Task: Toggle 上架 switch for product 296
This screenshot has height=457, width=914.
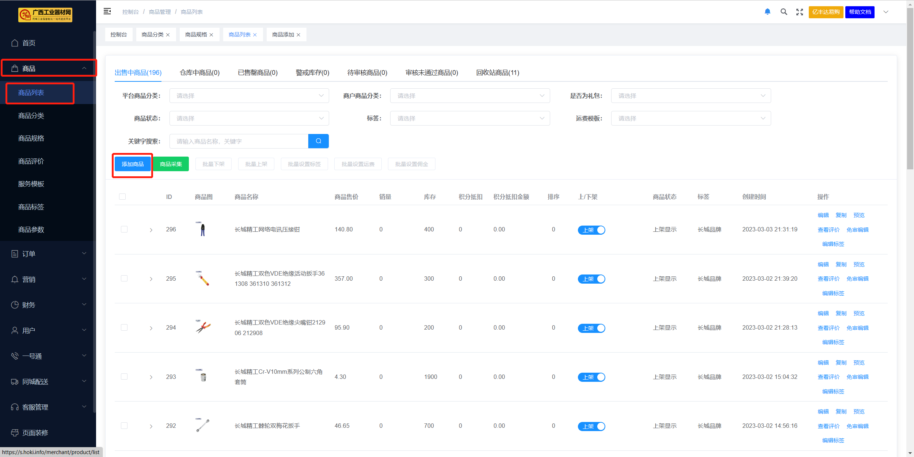Action: click(x=591, y=230)
